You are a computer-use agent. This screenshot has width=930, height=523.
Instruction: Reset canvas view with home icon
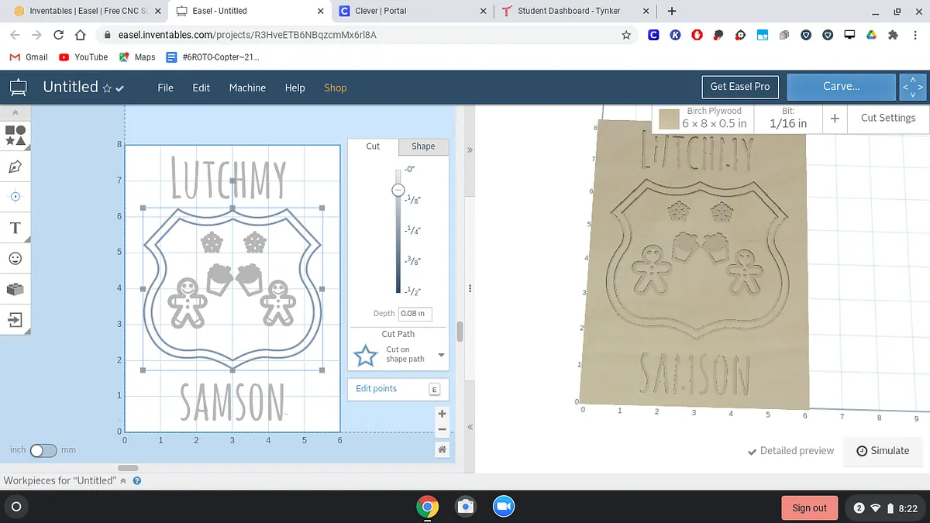pos(442,449)
